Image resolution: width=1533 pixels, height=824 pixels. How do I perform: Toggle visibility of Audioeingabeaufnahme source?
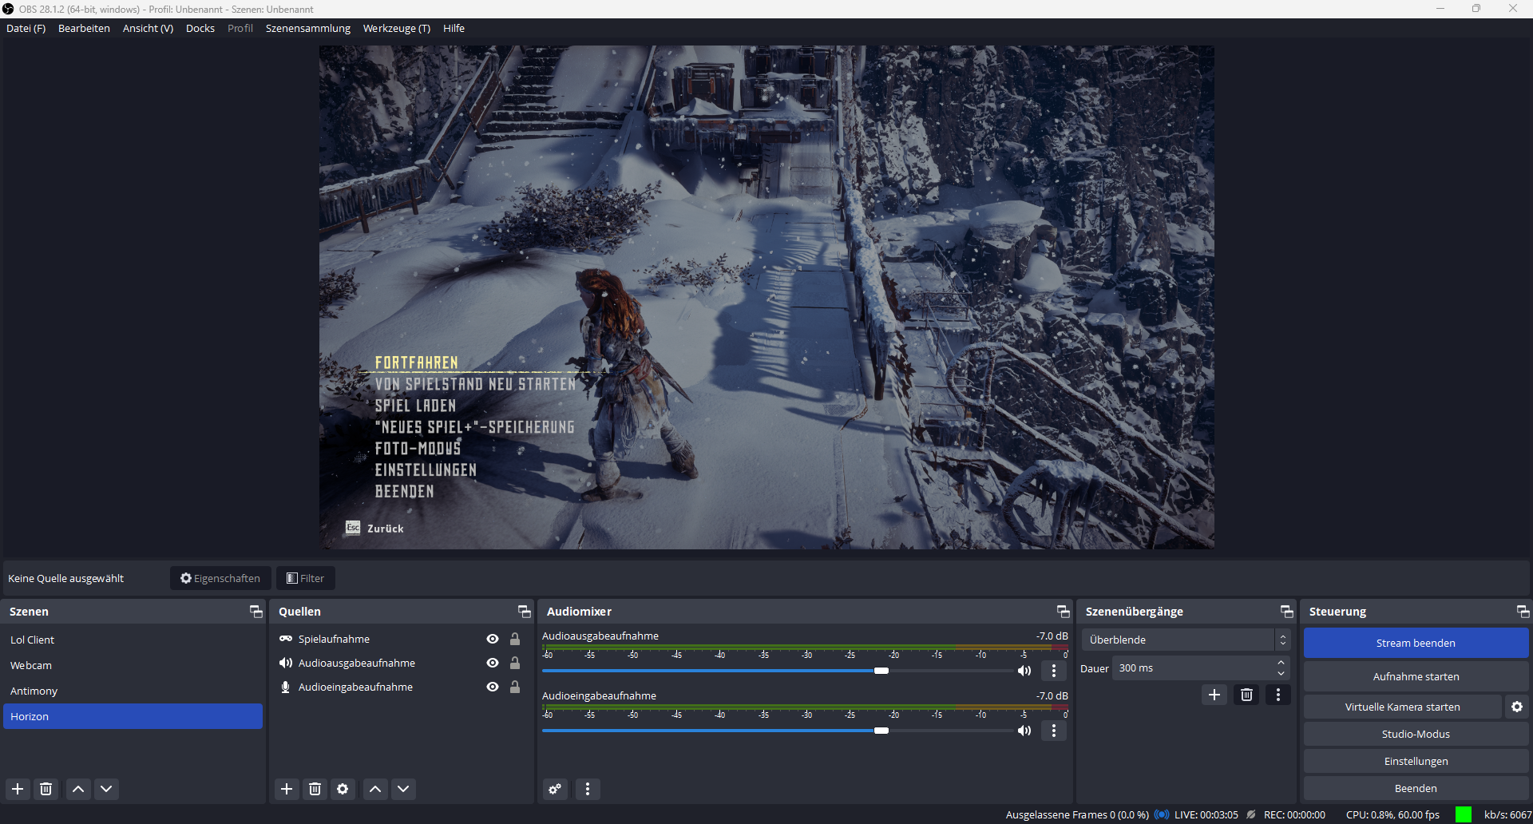493,687
